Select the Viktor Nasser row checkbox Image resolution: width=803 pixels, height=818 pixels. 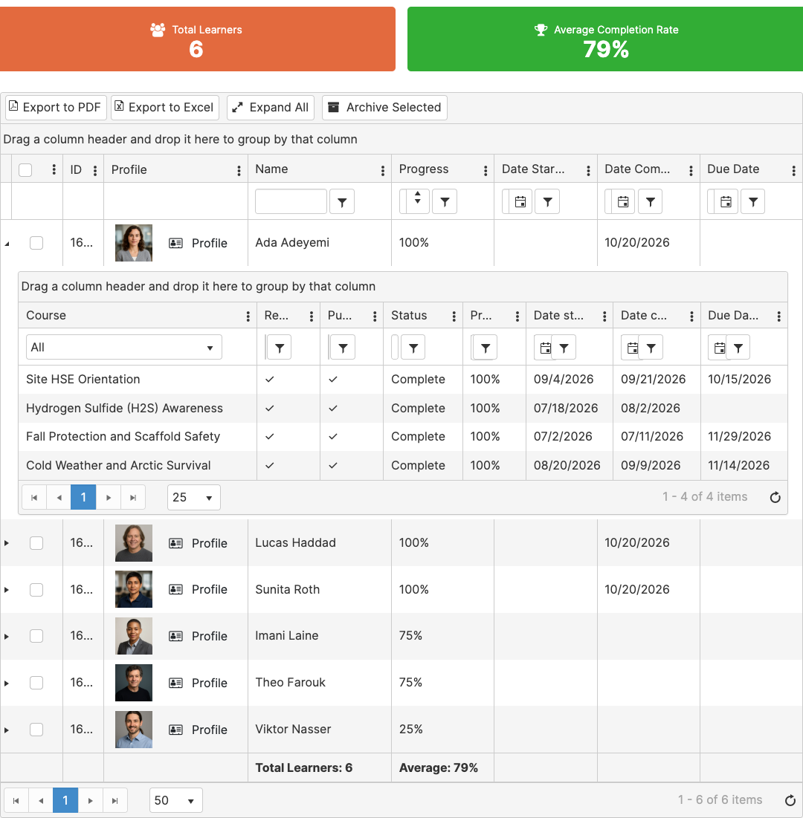pyautogui.click(x=36, y=730)
